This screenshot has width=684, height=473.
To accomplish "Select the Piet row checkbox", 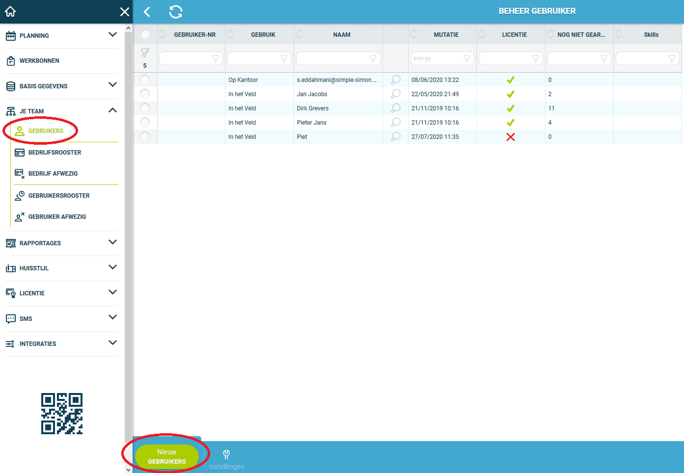I will point(145,136).
